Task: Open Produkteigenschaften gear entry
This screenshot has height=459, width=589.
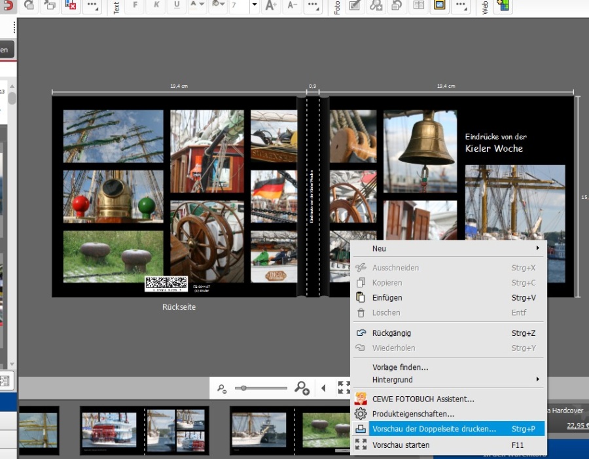Action: [413, 414]
